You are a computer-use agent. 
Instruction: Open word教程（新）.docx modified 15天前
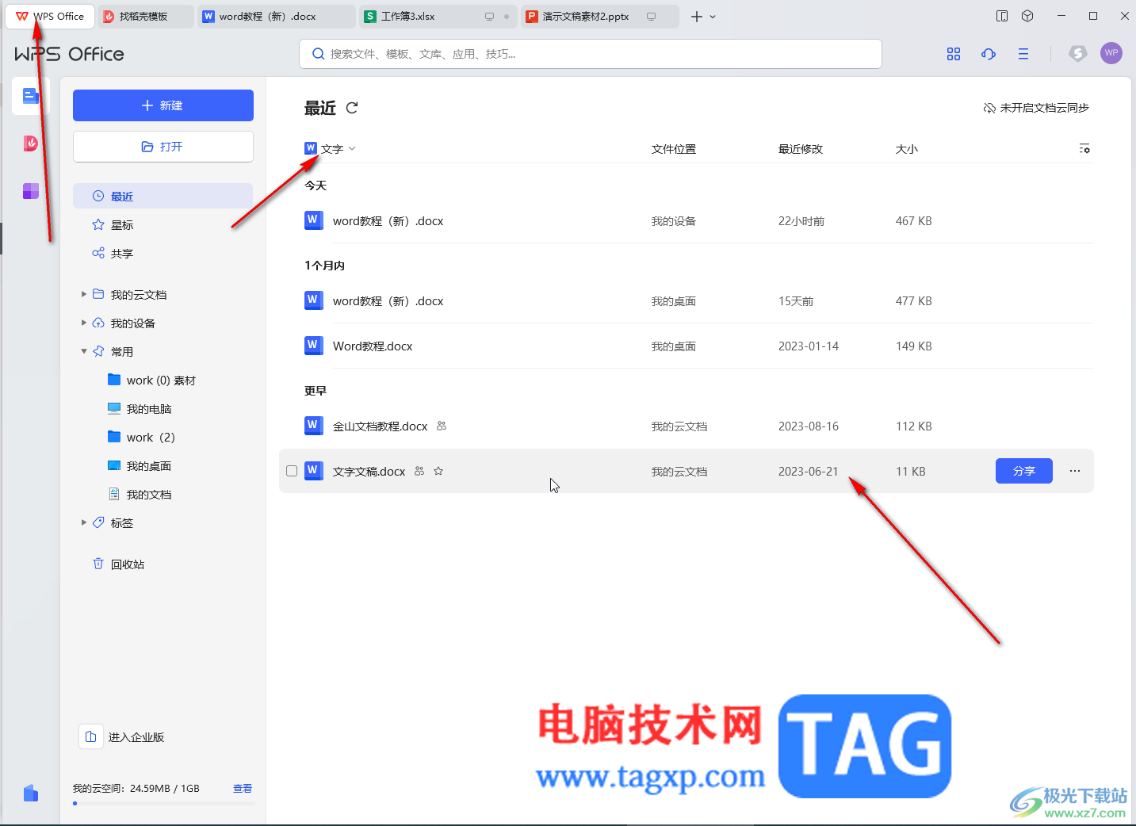point(687,301)
